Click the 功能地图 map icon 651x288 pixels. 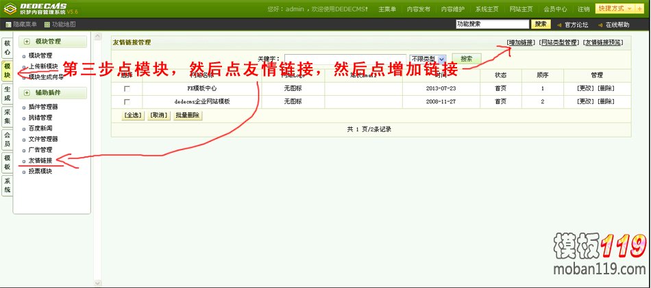click(47, 25)
